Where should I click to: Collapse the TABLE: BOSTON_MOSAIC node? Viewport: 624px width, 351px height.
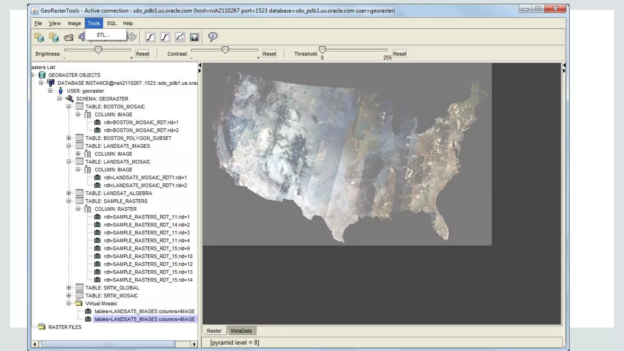click(x=69, y=107)
